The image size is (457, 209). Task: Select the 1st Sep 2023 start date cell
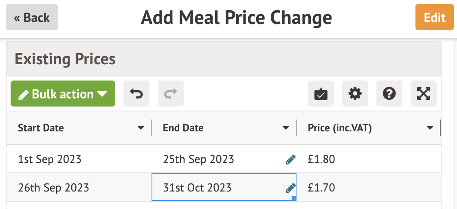point(50,159)
